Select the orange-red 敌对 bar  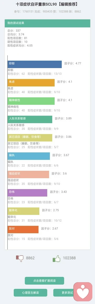coord(23,230)
